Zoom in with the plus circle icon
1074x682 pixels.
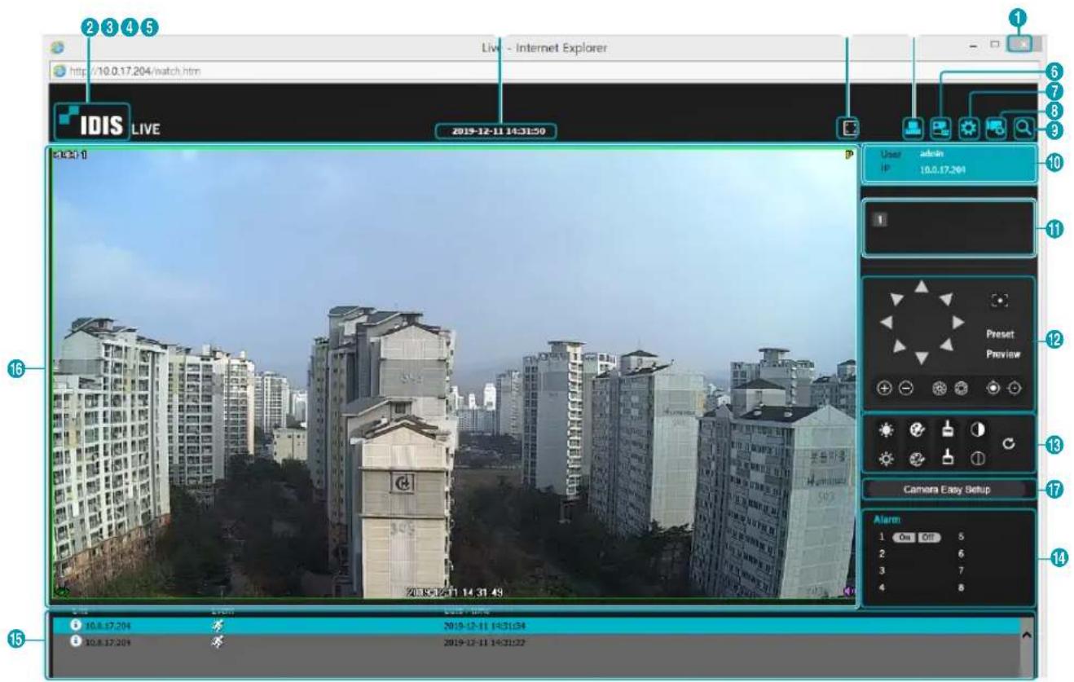point(883,388)
